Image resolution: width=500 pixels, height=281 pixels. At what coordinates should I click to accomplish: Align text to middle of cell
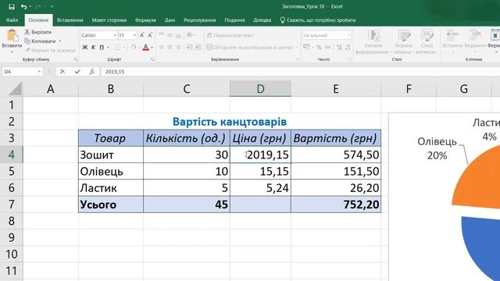[170, 35]
